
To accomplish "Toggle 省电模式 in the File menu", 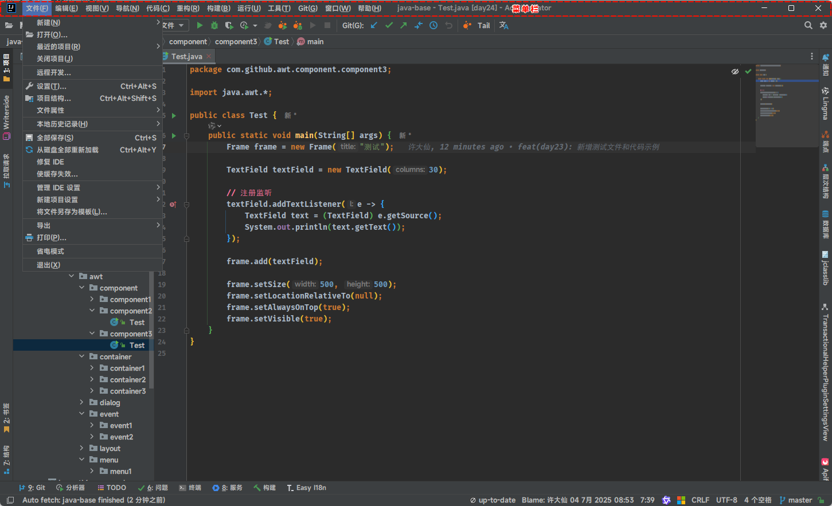I will coord(50,252).
